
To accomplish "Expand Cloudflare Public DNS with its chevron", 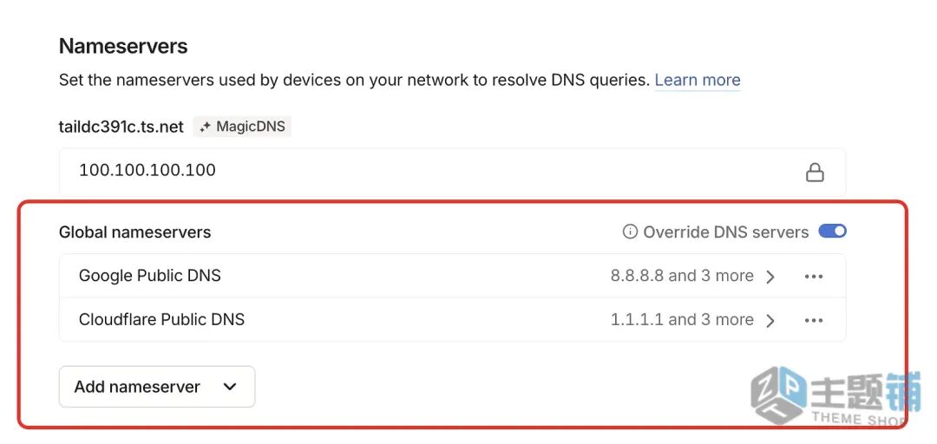I will [770, 320].
